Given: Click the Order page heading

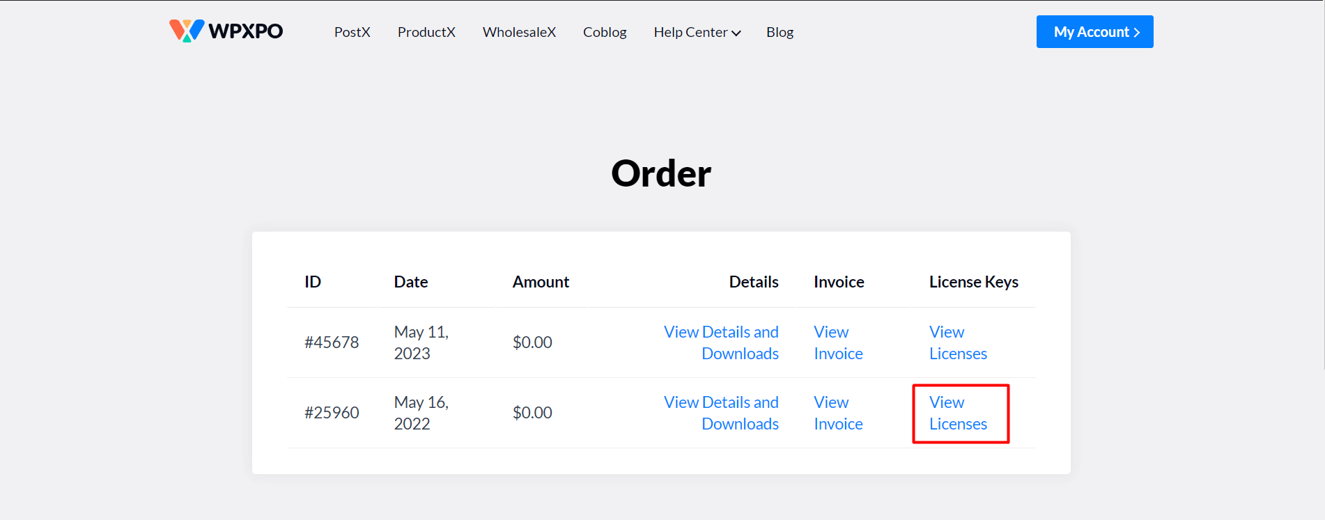Looking at the screenshot, I should tap(660, 173).
